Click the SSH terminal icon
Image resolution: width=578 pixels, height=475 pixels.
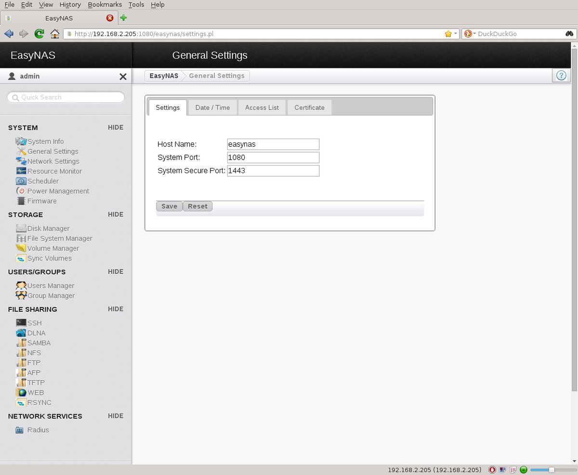(21, 323)
